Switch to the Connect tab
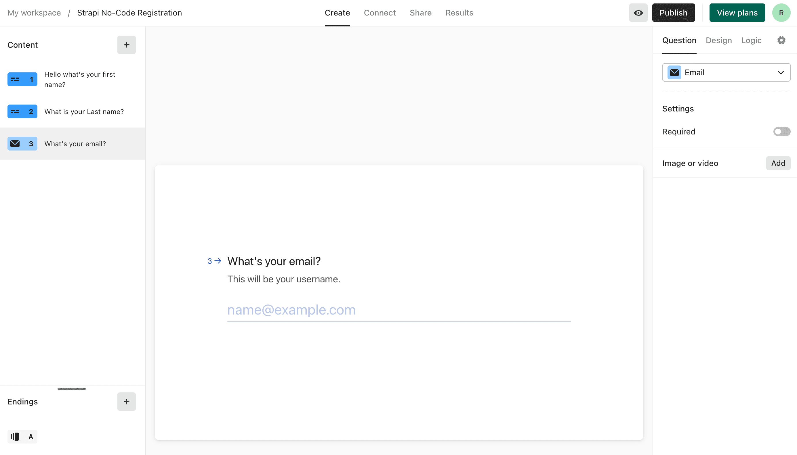Viewport: 797px width, 455px height. tap(380, 13)
